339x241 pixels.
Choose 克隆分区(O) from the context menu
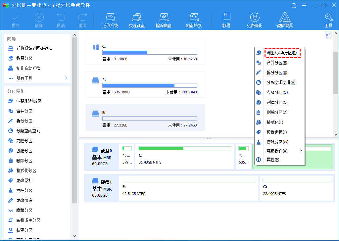pos(279,92)
